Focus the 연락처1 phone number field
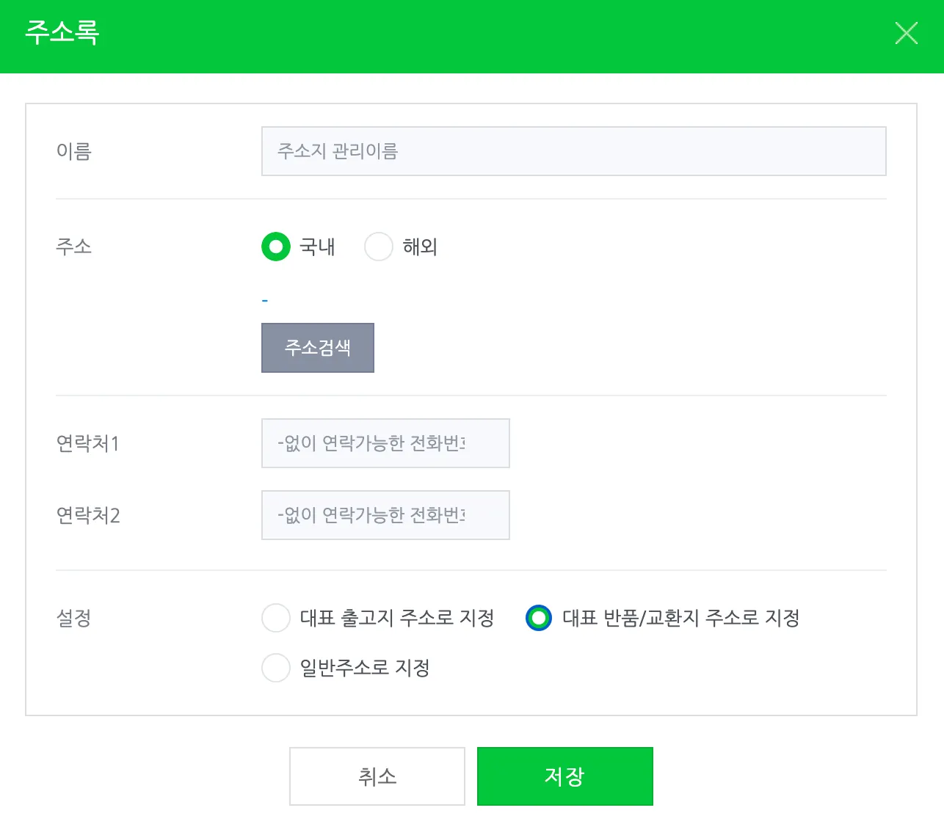The height and width of the screenshot is (838, 944). pyautogui.click(x=385, y=443)
